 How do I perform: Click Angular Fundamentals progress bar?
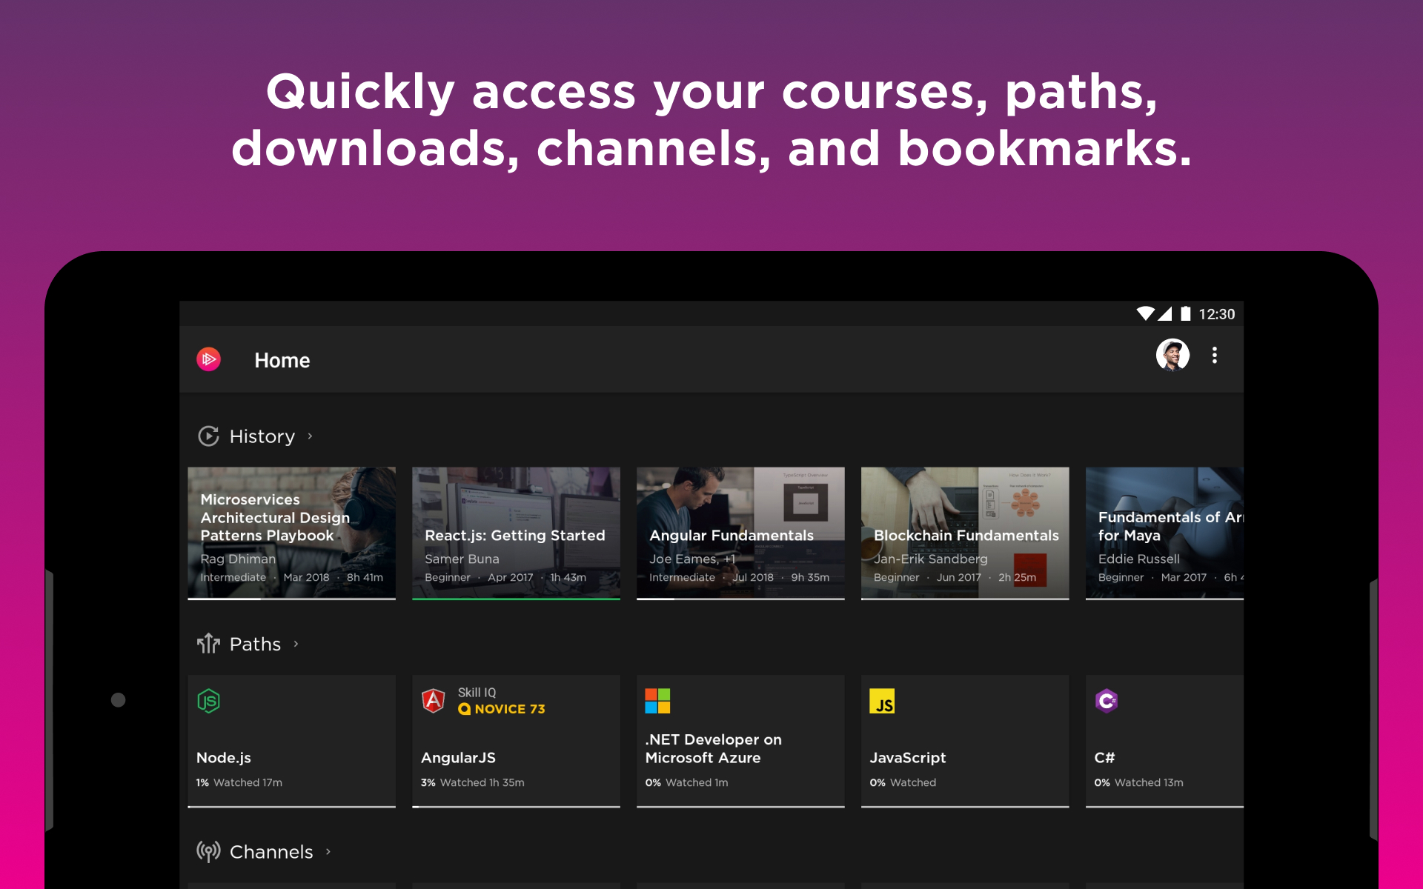coord(740,599)
